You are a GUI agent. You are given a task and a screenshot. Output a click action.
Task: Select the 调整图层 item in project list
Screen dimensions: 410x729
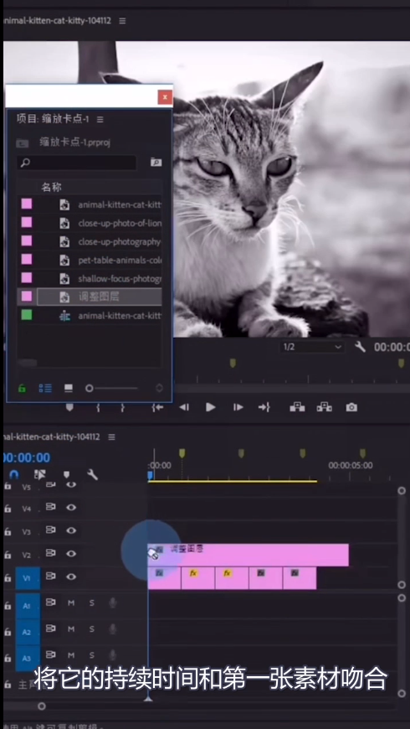pyautogui.click(x=100, y=296)
